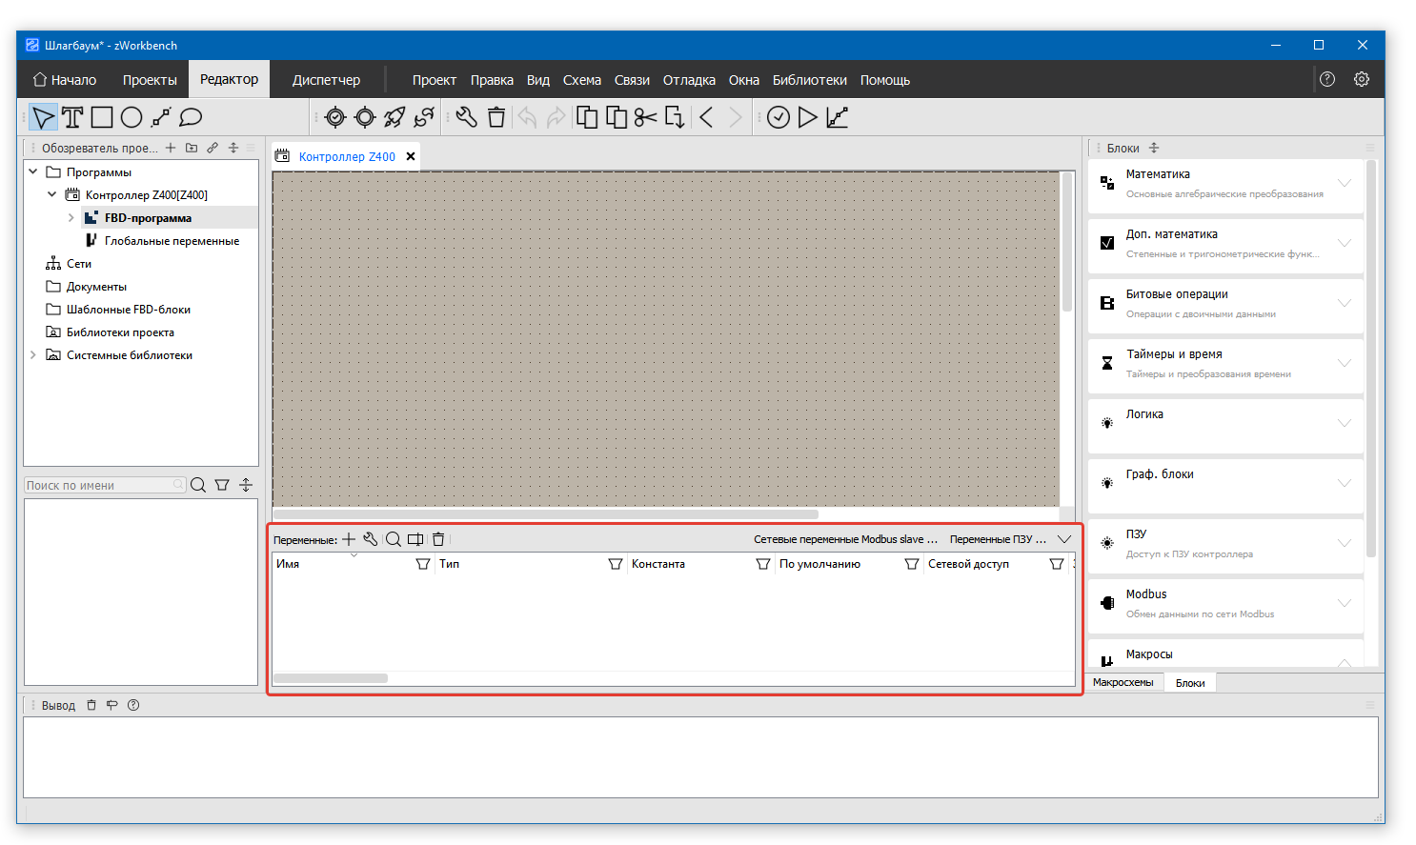Viewport: 1416px width, 845px height.
Task: Select the ellipse drawing tool
Action: tap(131, 117)
